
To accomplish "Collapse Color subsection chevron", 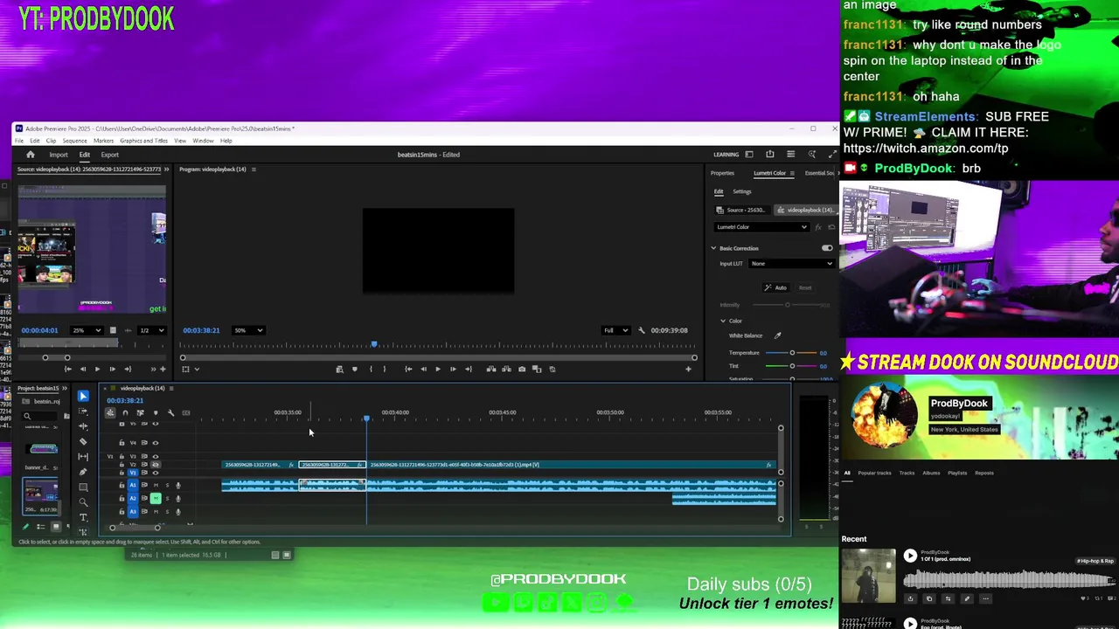I will coord(723,321).
